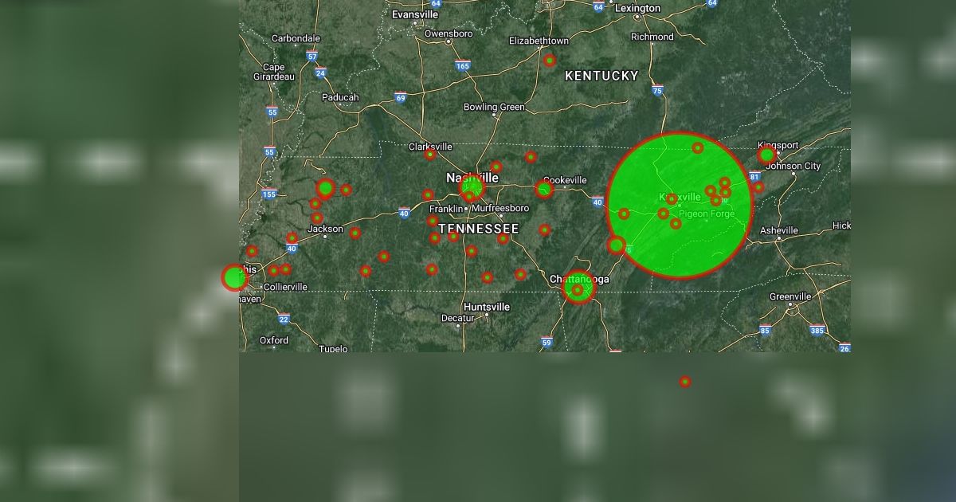Click the Collierville label
Image resolution: width=956 pixels, height=502 pixels.
point(285,287)
